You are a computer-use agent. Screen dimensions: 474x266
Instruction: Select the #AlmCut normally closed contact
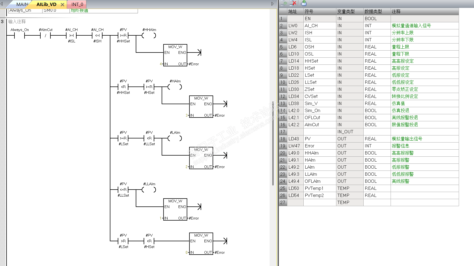(x=46, y=35)
